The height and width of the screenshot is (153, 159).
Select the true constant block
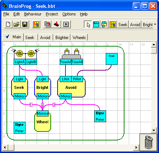pyautogui.click(x=112, y=59)
